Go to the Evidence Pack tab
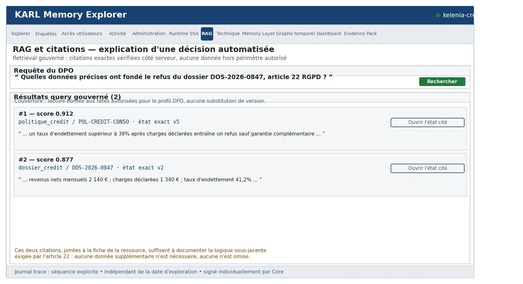Screen dimensions: 523x284 361,34
